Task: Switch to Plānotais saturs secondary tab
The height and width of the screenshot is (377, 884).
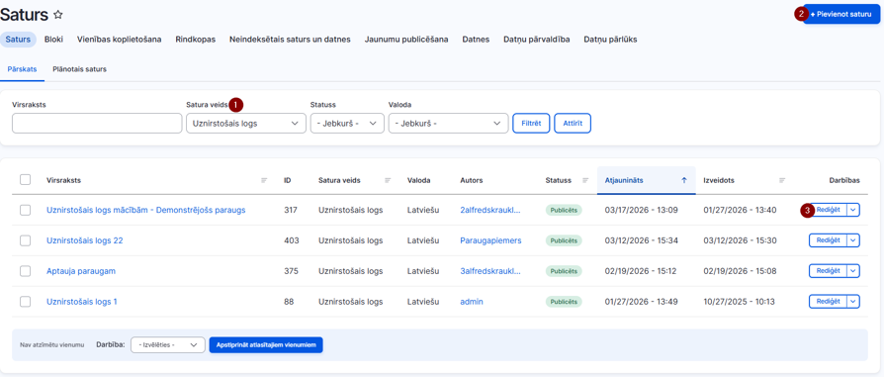Action: click(x=79, y=69)
